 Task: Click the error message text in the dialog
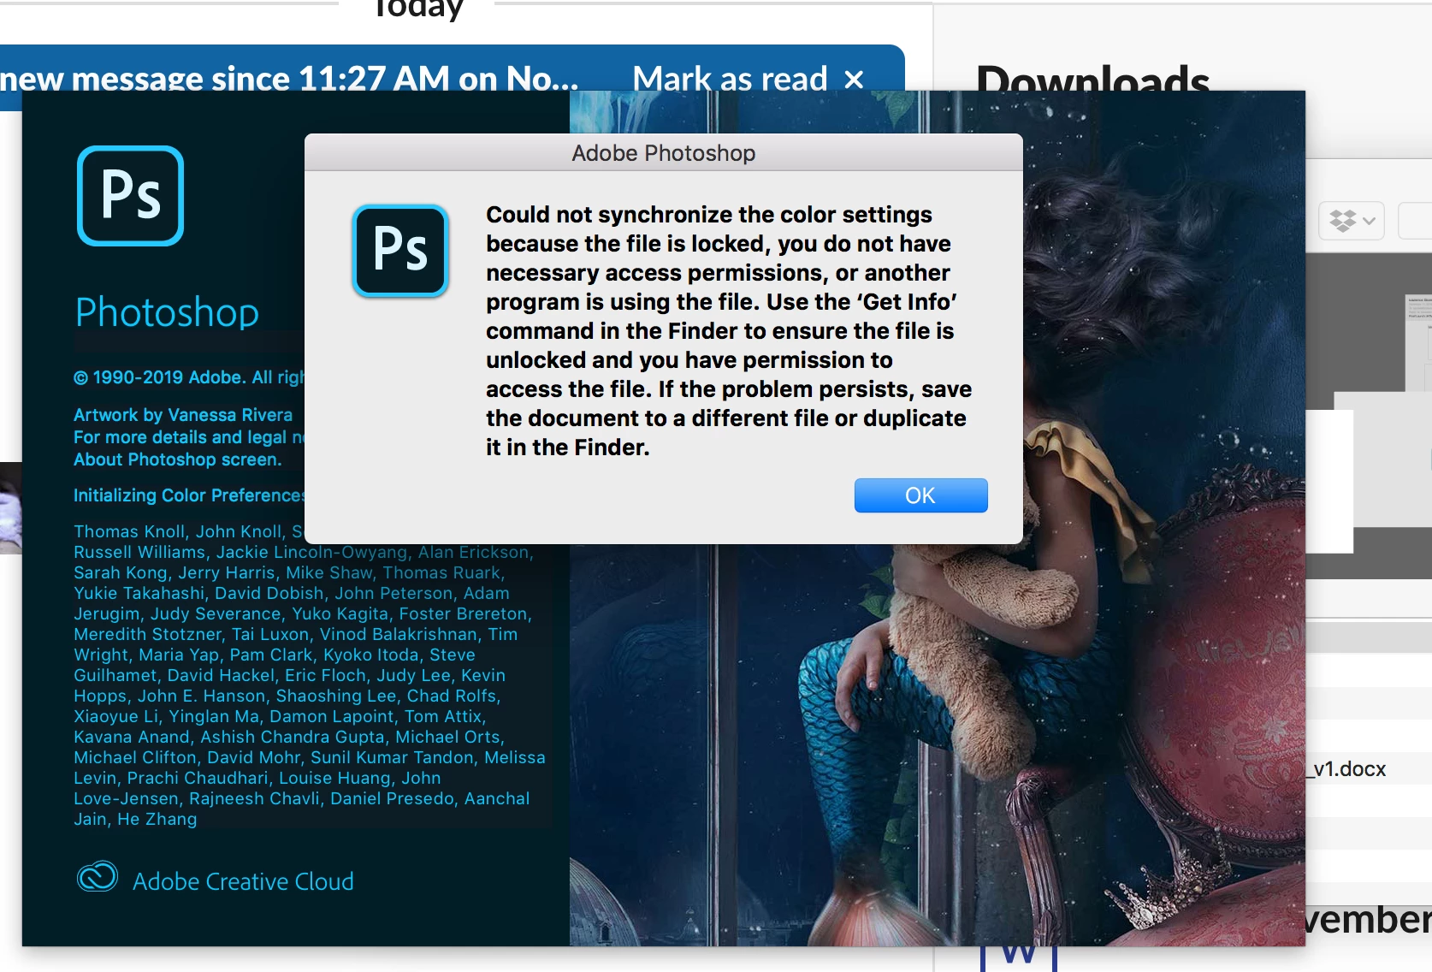click(x=729, y=331)
